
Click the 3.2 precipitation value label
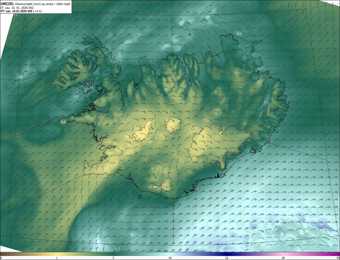237,73
